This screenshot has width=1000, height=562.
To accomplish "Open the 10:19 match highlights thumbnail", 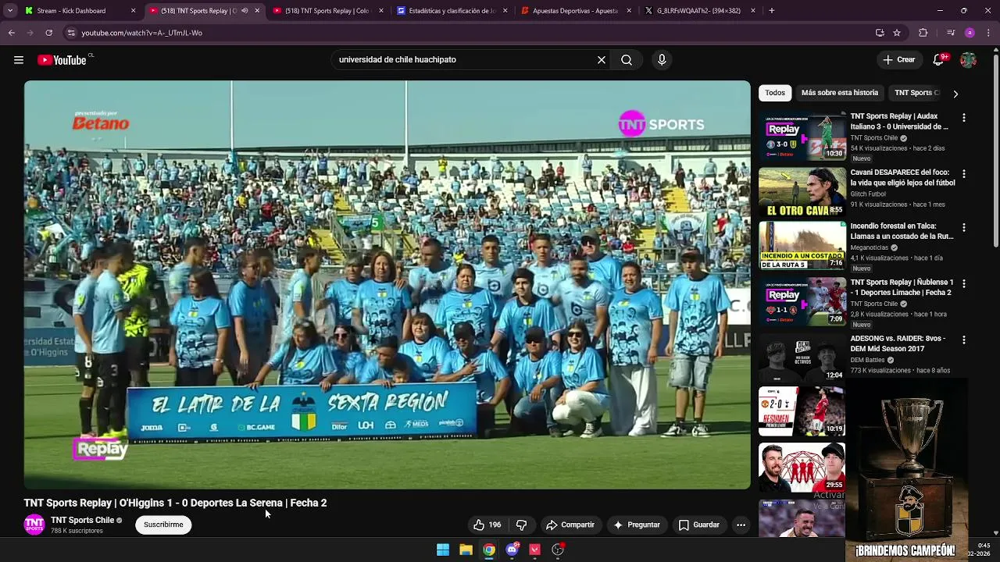I will tap(802, 411).
